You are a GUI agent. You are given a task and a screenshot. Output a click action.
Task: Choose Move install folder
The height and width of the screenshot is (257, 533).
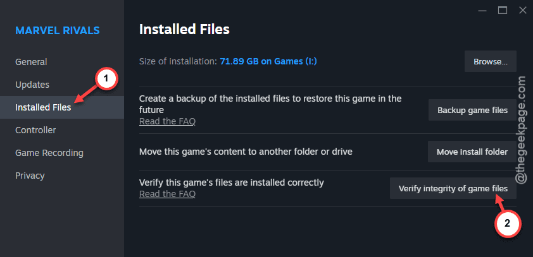tap(472, 152)
